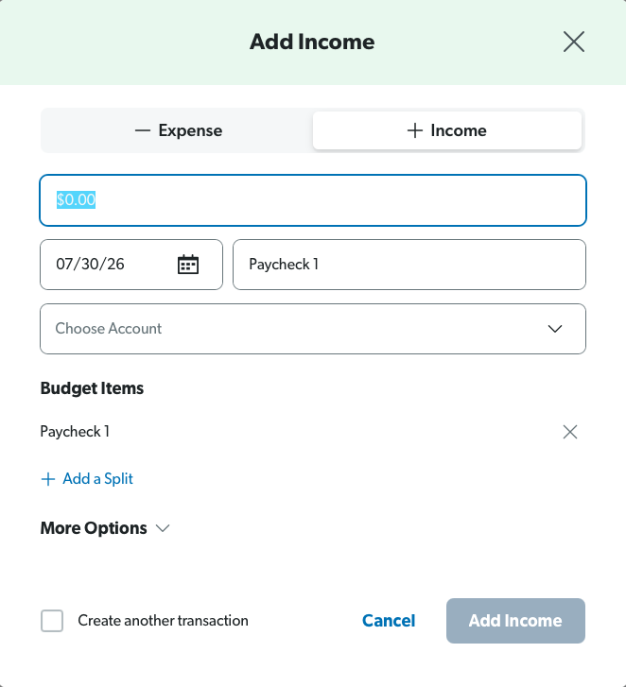Viewport: 626px width, 687px height.
Task: Select the Income tab
Action: [447, 130]
